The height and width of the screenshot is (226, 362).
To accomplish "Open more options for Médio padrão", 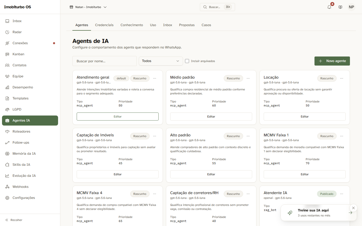I will click(248, 78).
